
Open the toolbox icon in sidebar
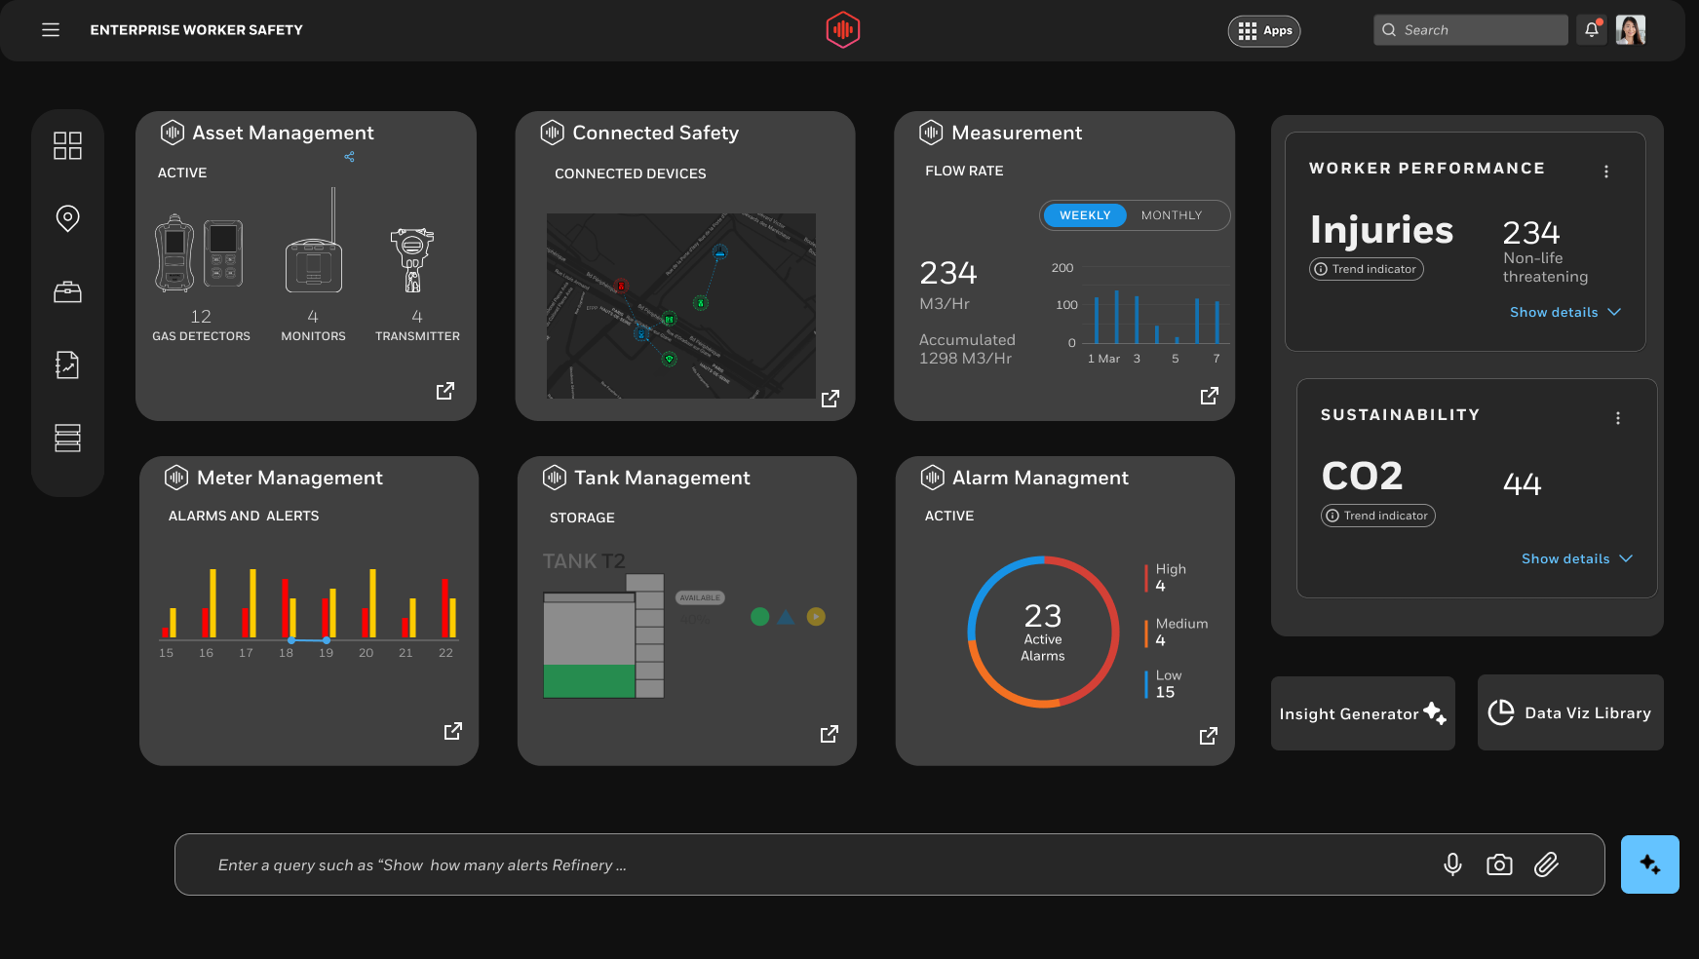67,291
